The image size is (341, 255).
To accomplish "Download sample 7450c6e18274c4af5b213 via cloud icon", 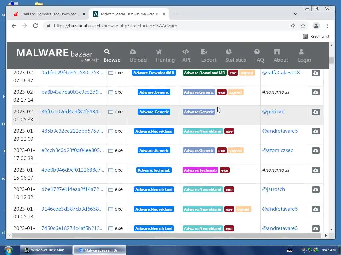I will [316, 228].
